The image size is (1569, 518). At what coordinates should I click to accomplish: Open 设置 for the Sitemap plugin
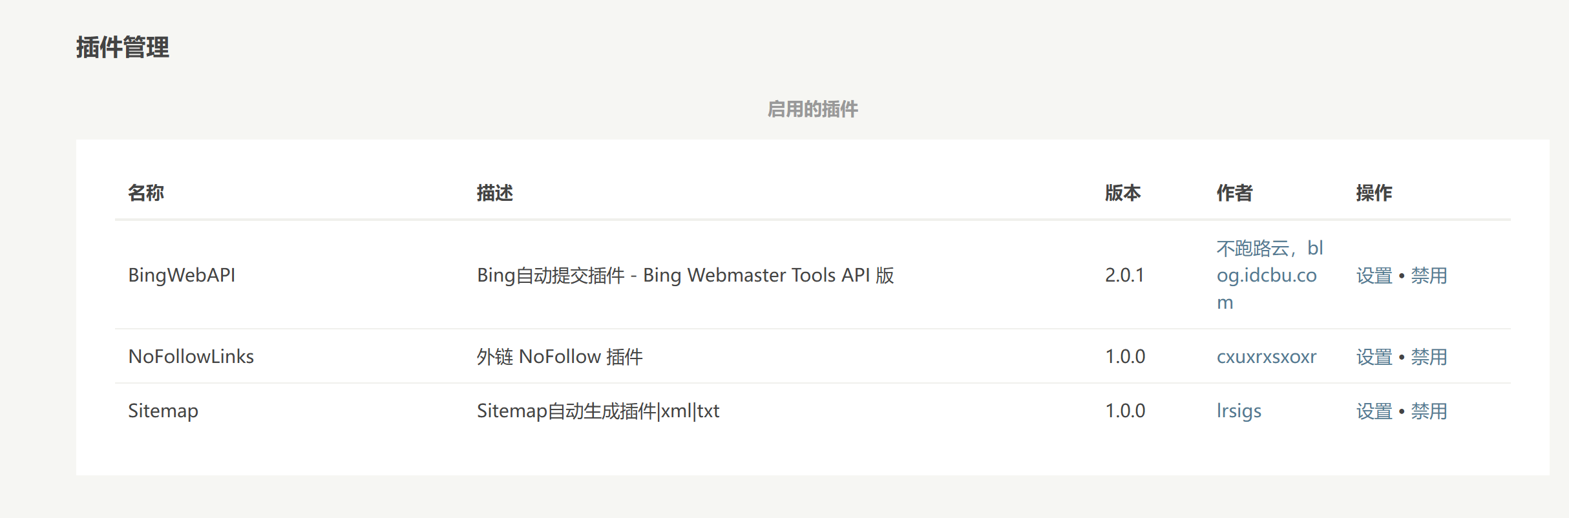pos(1374,411)
